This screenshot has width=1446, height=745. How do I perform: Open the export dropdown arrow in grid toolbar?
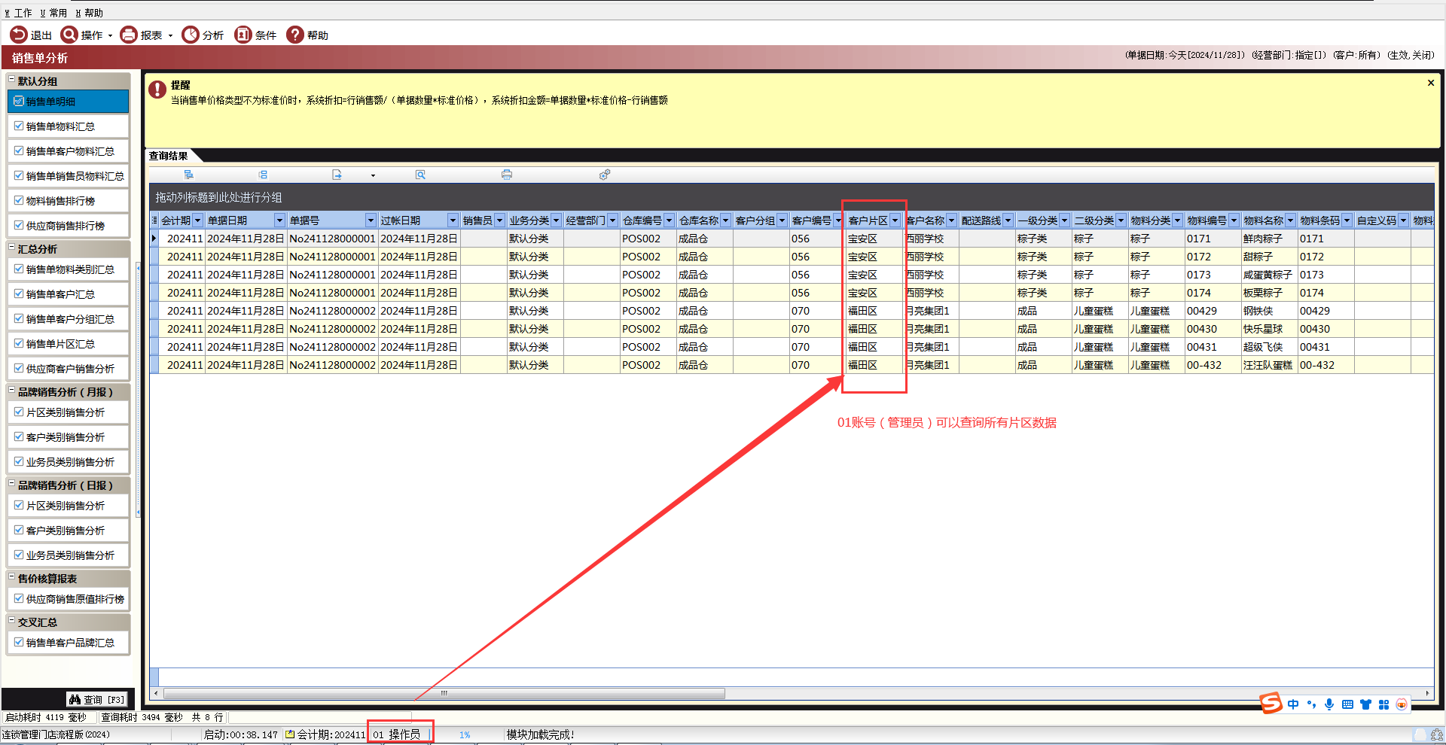[x=373, y=175]
